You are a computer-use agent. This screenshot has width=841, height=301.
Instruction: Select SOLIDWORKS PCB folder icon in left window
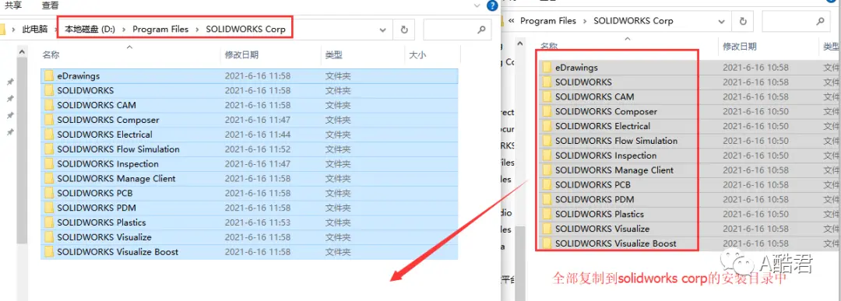coord(49,194)
